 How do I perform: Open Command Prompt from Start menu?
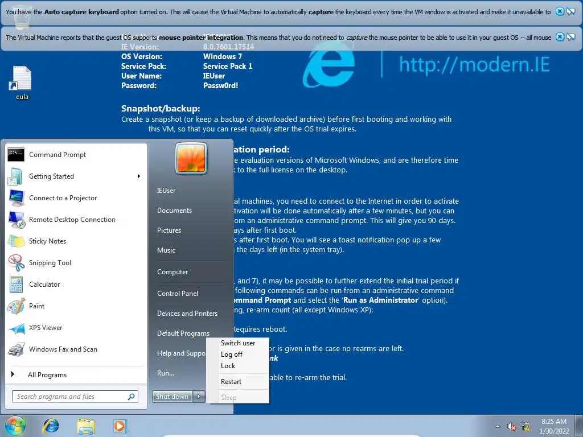pyautogui.click(x=76, y=155)
